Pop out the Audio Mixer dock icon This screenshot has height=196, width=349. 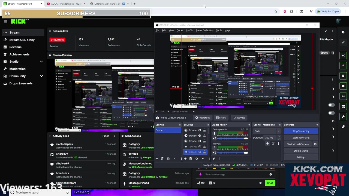249,125
